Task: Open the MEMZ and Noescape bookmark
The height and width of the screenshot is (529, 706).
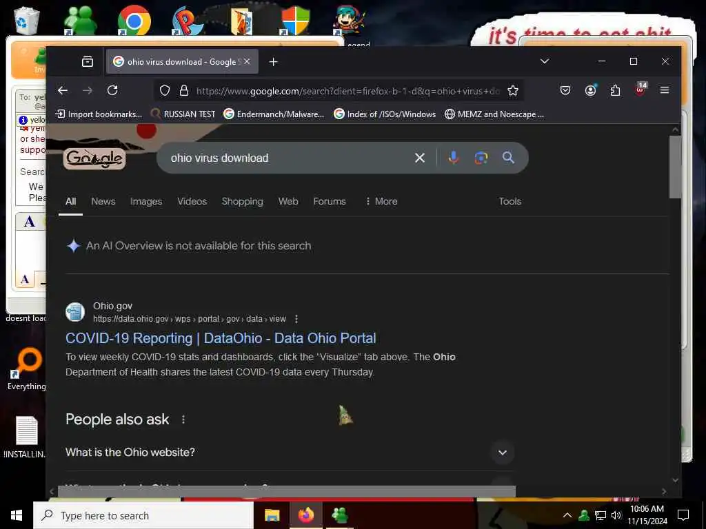Action: point(494,114)
